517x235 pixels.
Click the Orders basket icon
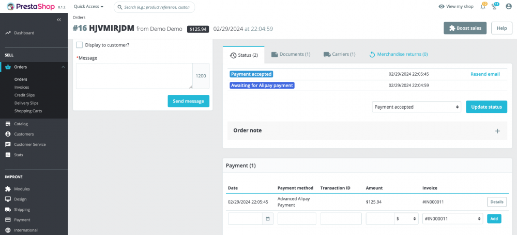click(8, 67)
